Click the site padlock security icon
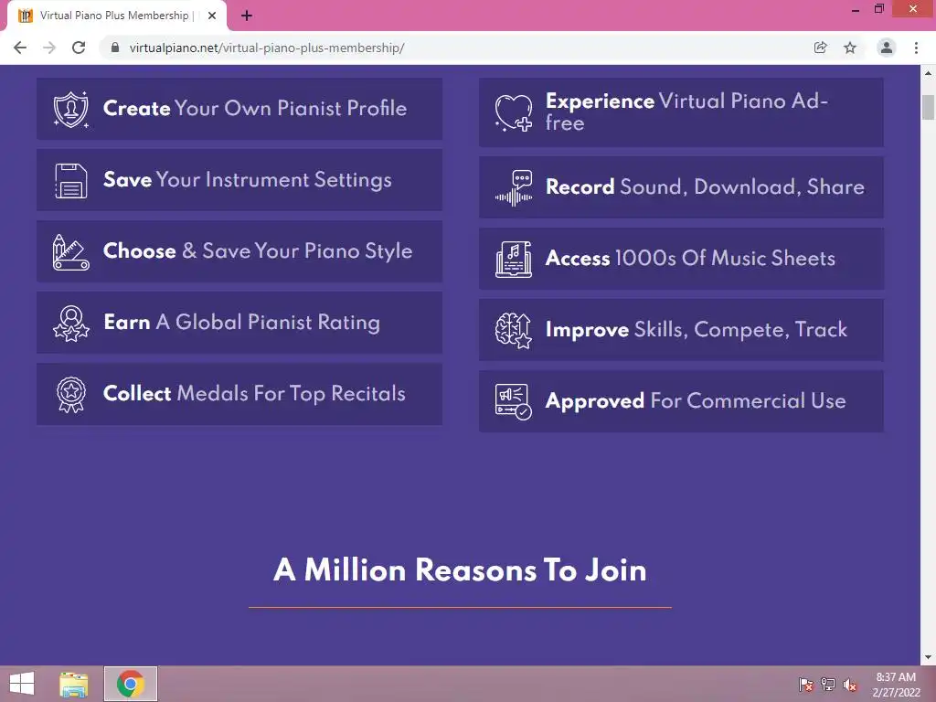Screen dimensions: 936x702 click(x=115, y=48)
